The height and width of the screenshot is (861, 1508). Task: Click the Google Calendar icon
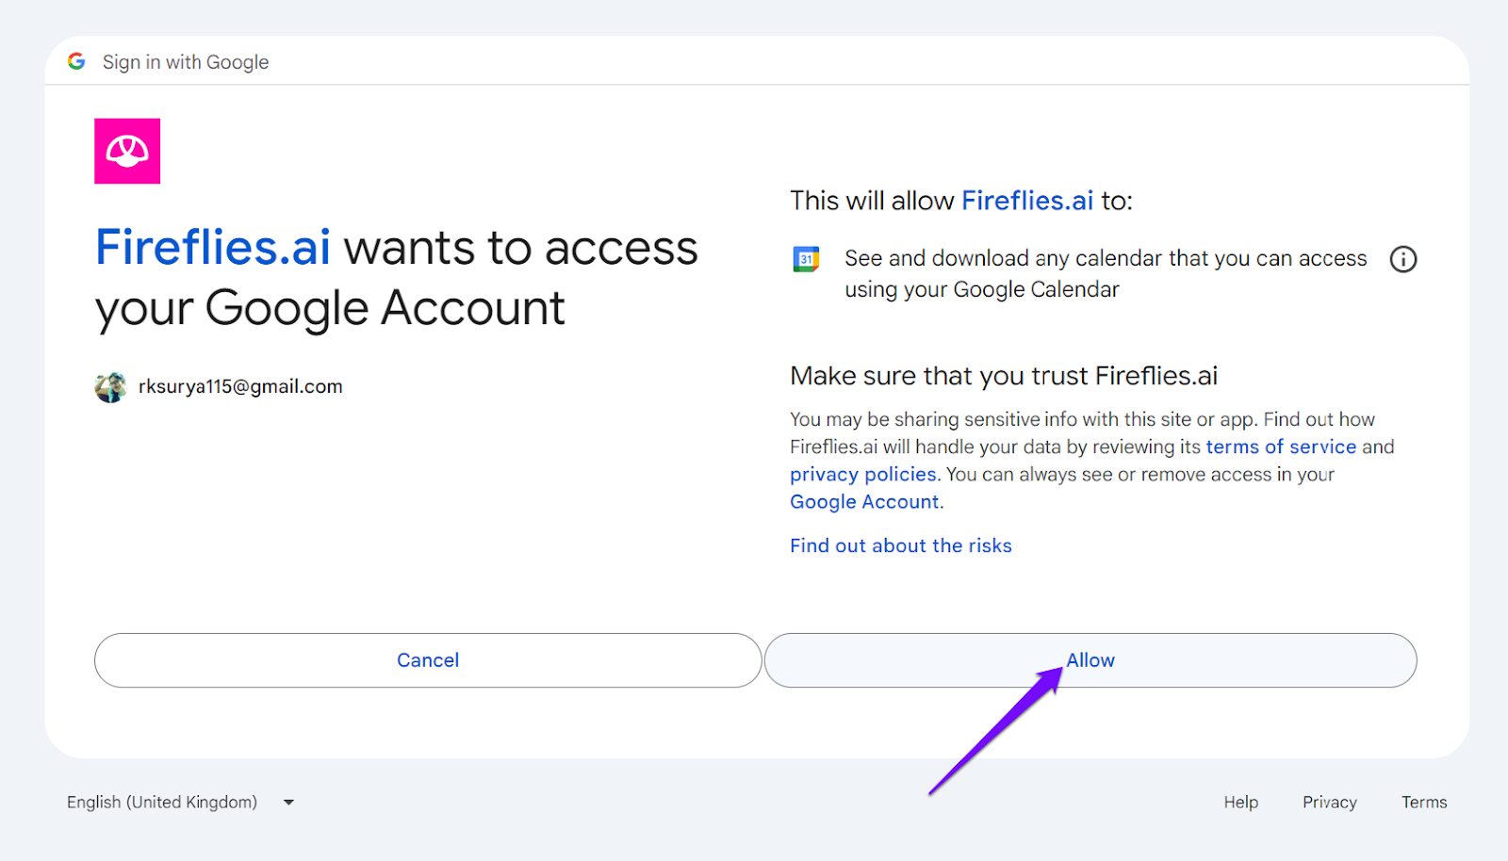pyautogui.click(x=806, y=259)
